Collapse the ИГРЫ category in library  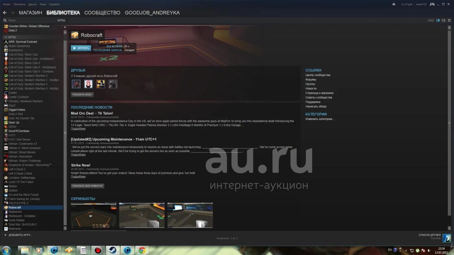[6, 37]
